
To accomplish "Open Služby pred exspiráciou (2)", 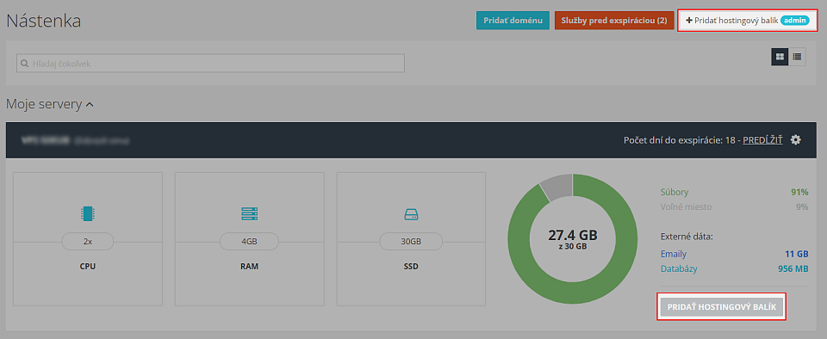I will click(x=614, y=21).
